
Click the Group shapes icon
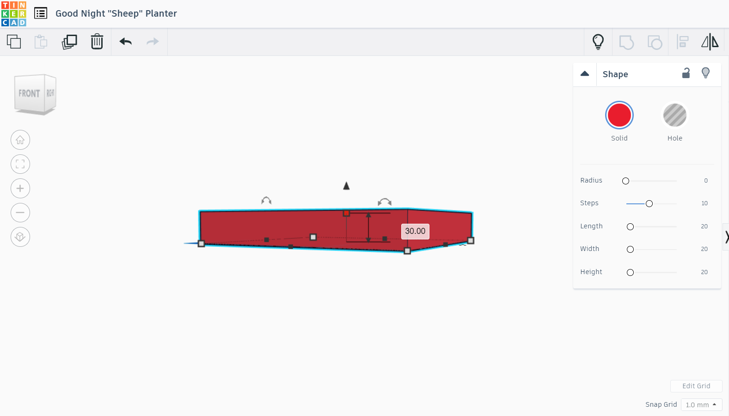[626, 42]
